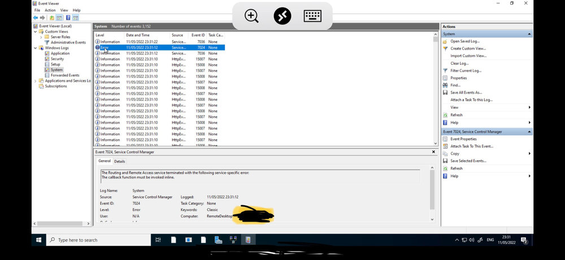565x260 pixels.
Task: Click the Up One Level toolbar icon
Action: click(52, 17)
